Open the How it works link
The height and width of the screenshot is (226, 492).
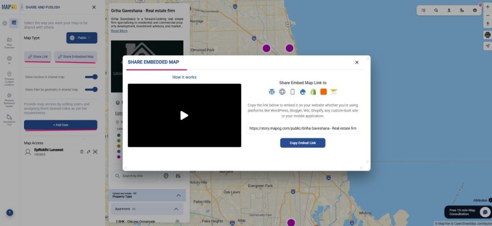[184, 77]
